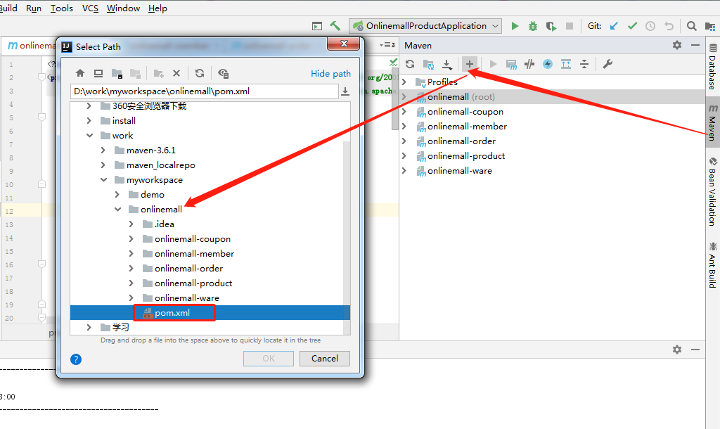The height and width of the screenshot is (429, 720).
Task: Select maven_localrepo folder
Action: pos(161,165)
